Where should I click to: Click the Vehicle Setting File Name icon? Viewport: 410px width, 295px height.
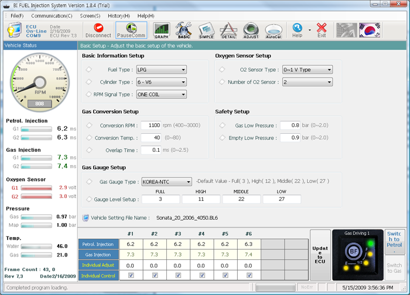click(x=86, y=218)
